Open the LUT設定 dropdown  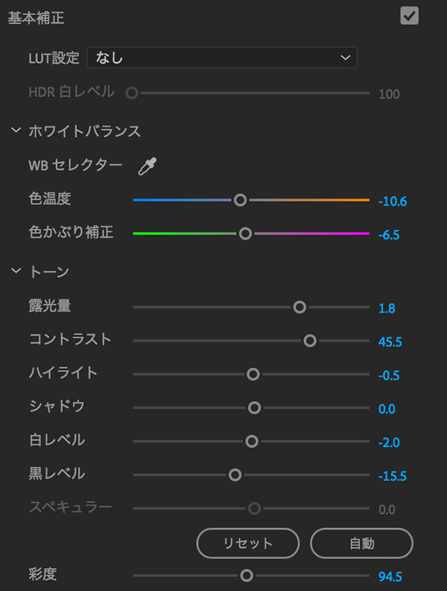pos(222,58)
